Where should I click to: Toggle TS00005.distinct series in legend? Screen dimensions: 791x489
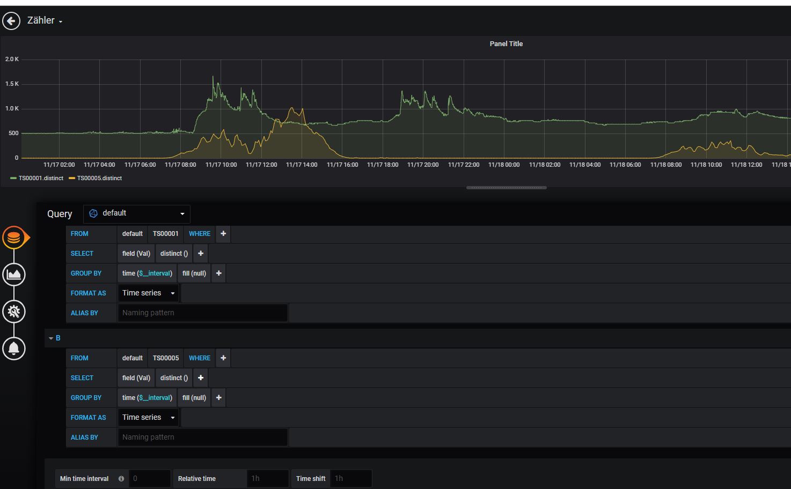click(x=99, y=178)
